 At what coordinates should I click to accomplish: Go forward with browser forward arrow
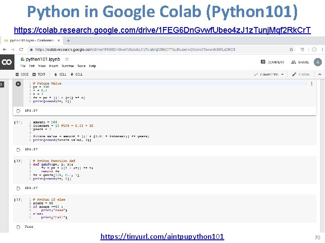pos(13,49)
